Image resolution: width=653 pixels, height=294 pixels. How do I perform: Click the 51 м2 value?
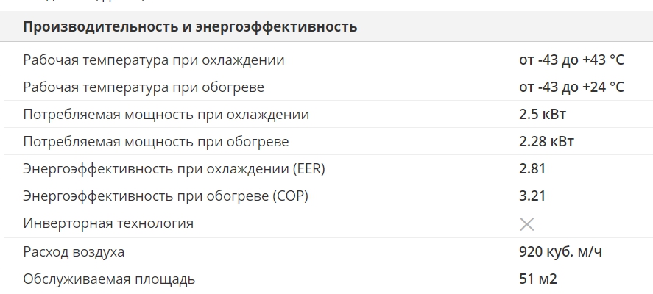click(x=538, y=279)
